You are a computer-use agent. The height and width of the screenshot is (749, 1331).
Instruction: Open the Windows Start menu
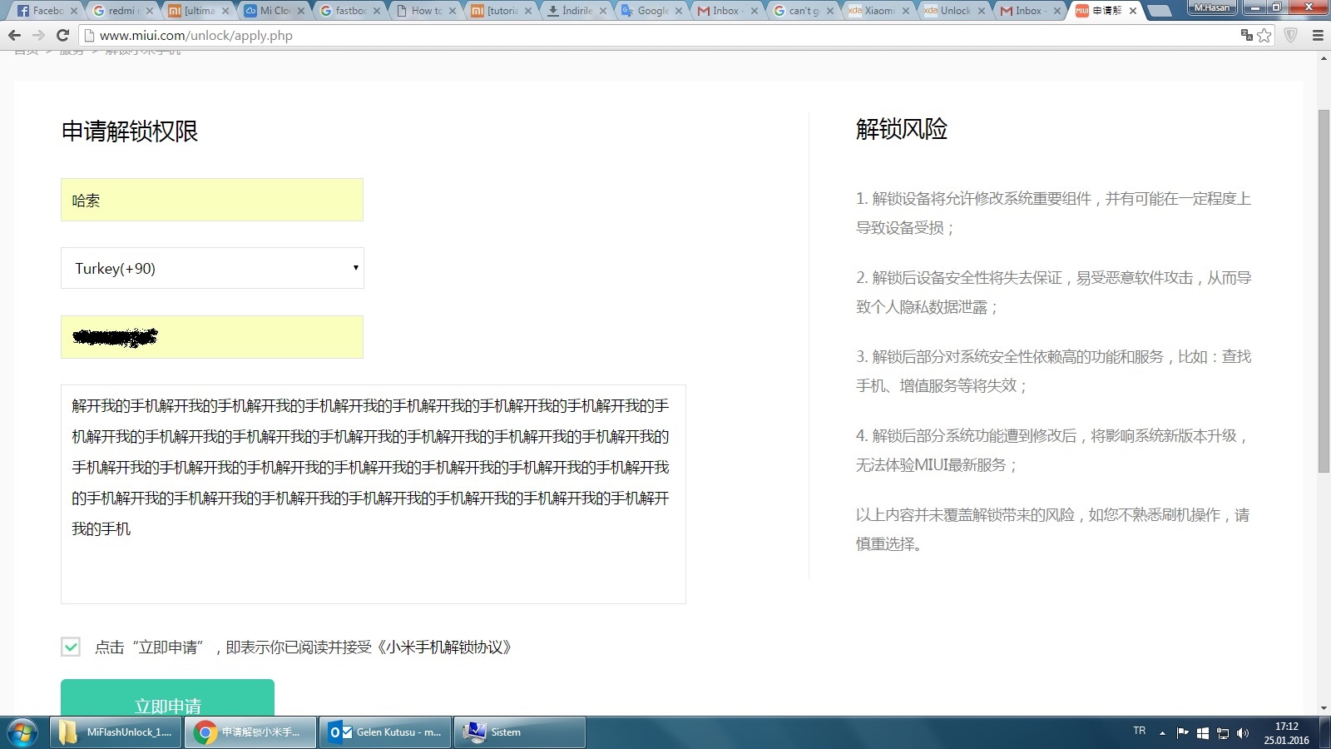(22, 733)
